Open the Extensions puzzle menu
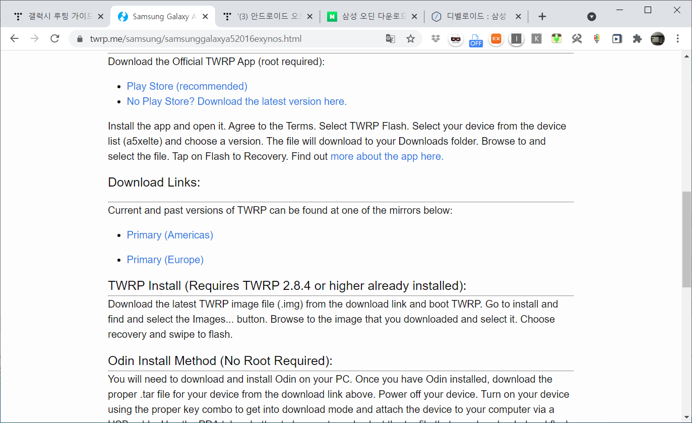Image resolution: width=692 pixels, height=423 pixels. click(x=637, y=39)
